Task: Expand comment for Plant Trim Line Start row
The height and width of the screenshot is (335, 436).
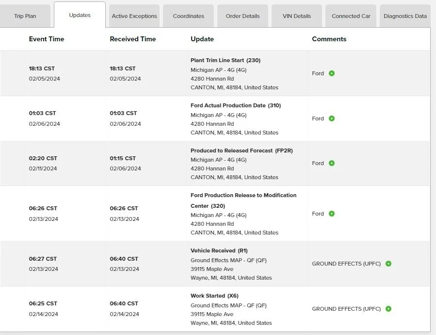Action: 331,73
